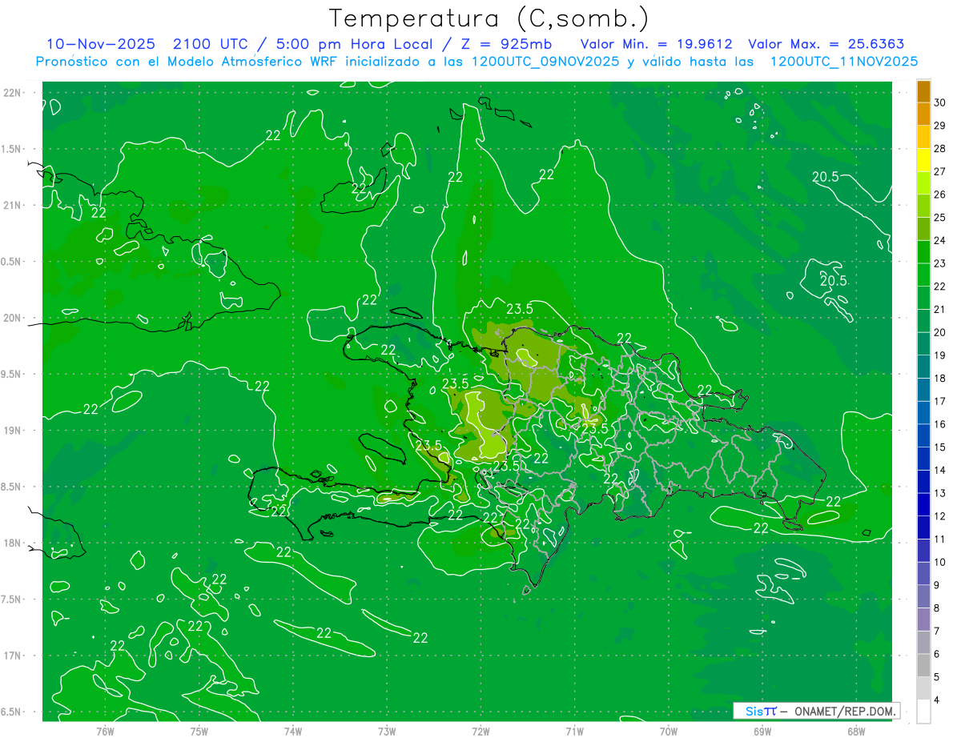
Task: Click the "20N" latitude axis label
Action: 12,318
